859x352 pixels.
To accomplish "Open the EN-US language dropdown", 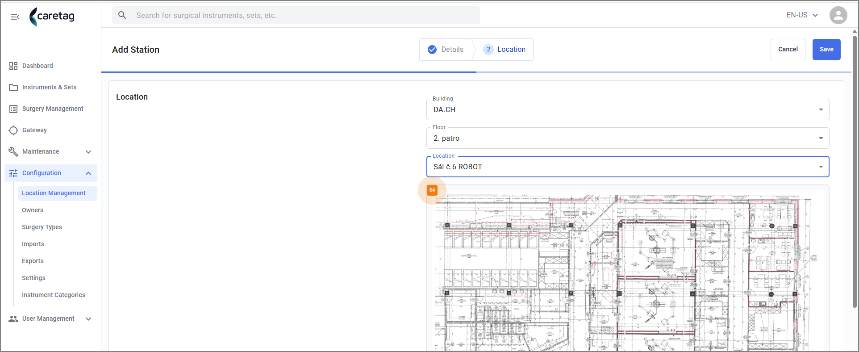I will tap(802, 15).
